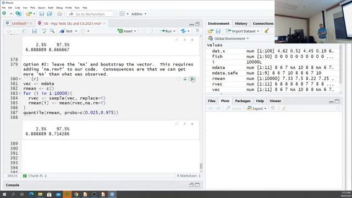Click the Workspace Panes grid icon

[122, 14]
